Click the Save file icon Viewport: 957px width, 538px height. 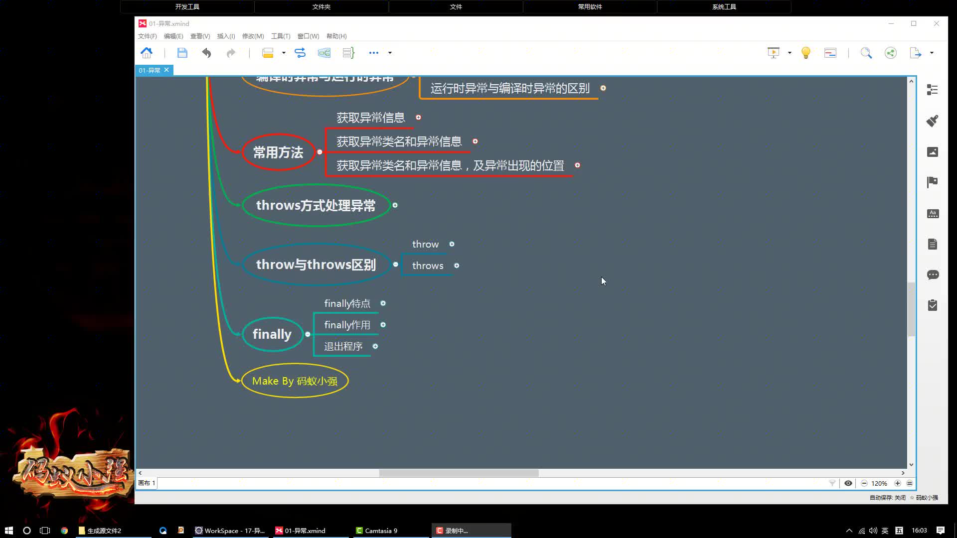[x=182, y=52]
